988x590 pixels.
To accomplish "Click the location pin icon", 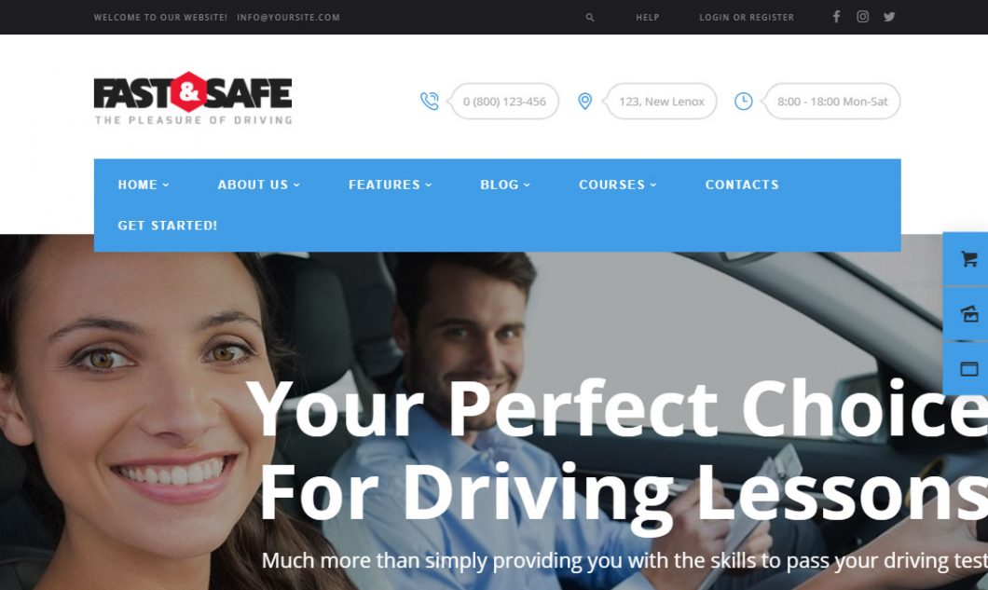I will (x=584, y=101).
